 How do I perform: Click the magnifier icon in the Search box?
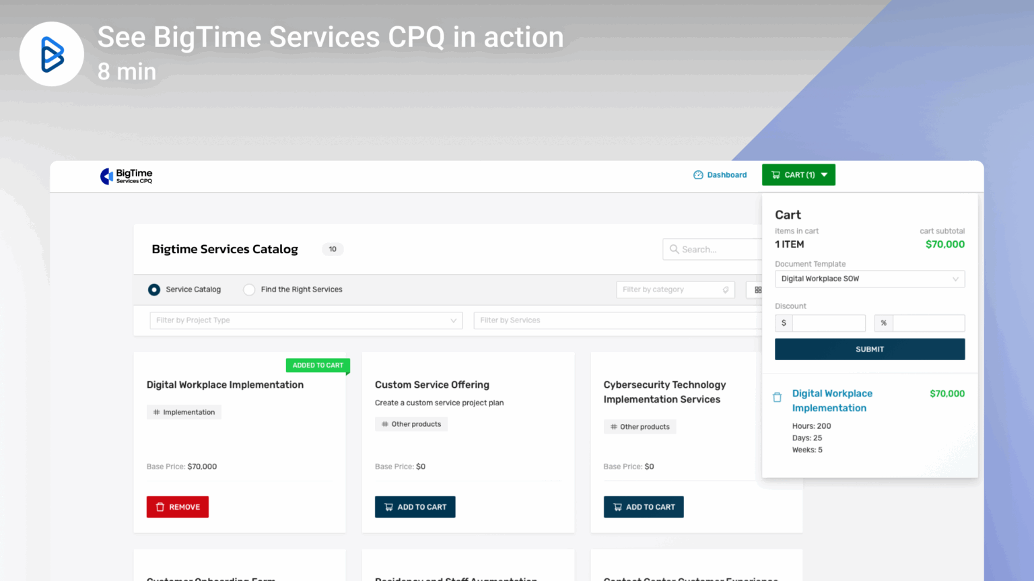(x=674, y=249)
